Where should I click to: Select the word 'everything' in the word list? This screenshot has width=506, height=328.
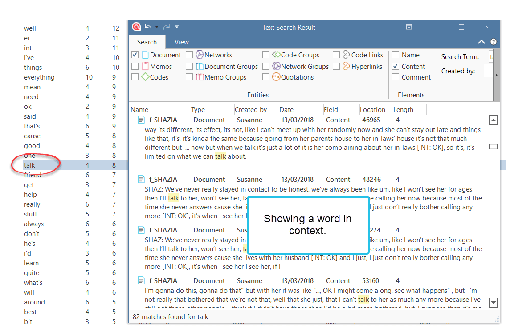coord(39,77)
